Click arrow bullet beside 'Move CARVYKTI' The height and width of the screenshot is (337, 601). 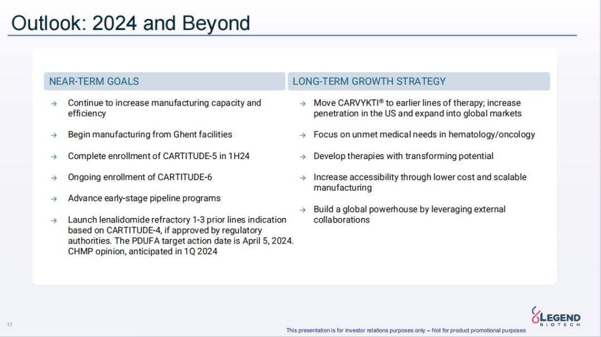click(x=303, y=104)
